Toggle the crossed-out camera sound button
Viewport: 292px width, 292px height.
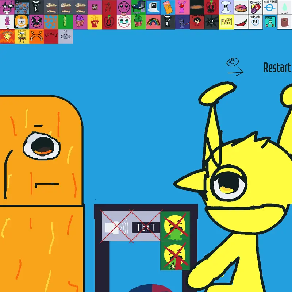(x=116, y=227)
